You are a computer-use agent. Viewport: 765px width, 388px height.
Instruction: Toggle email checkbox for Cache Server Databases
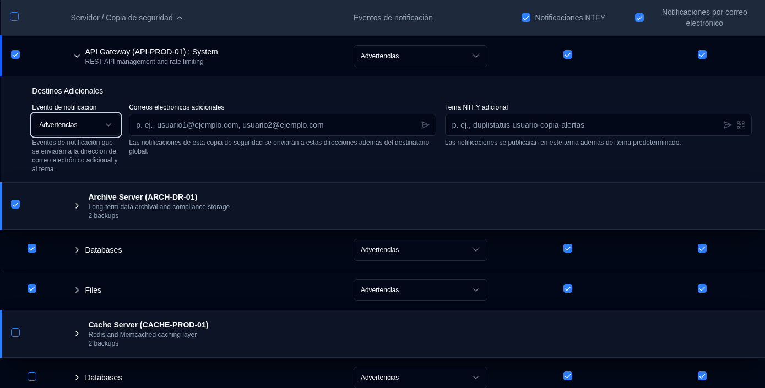[x=702, y=376]
